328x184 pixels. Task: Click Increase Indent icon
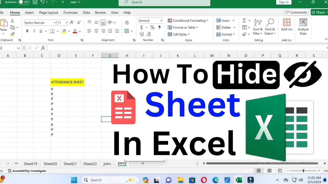[x=117, y=31]
